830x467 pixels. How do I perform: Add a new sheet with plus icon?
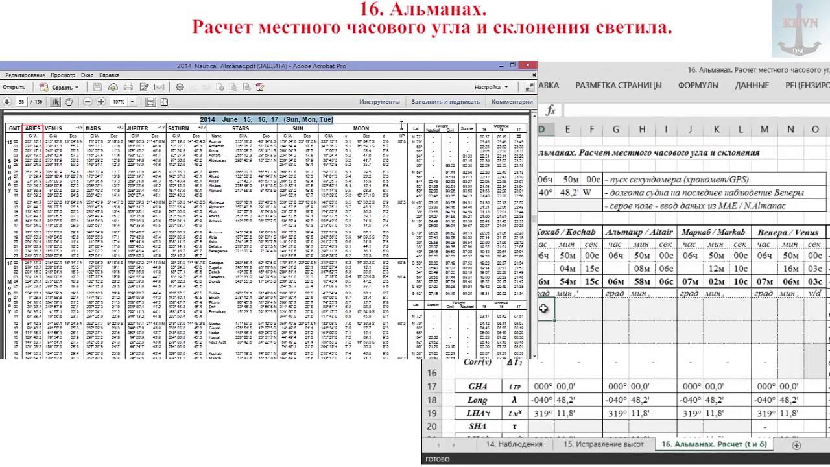pos(796,445)
